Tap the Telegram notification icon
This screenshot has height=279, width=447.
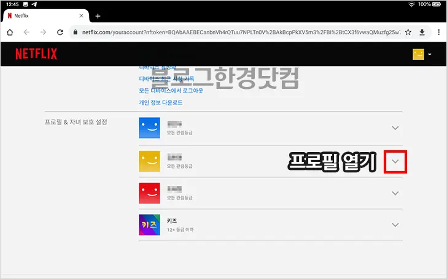34,4
